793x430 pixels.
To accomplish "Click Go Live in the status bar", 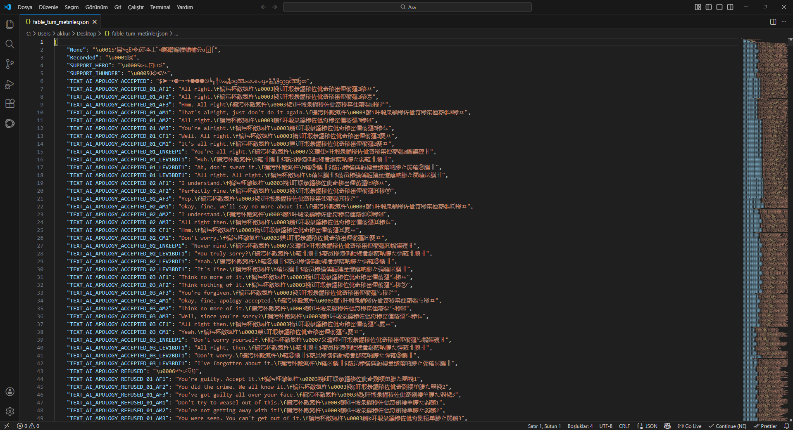I will (x=689, y=426).
